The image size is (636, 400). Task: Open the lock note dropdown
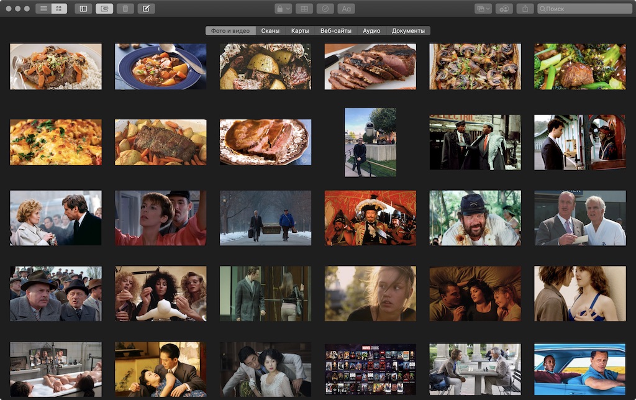(x=283, y=9)
